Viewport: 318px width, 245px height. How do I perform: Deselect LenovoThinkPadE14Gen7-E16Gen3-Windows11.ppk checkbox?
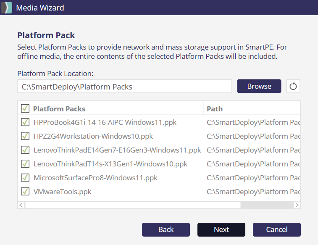pyautogui.click(x=25, y=150)
